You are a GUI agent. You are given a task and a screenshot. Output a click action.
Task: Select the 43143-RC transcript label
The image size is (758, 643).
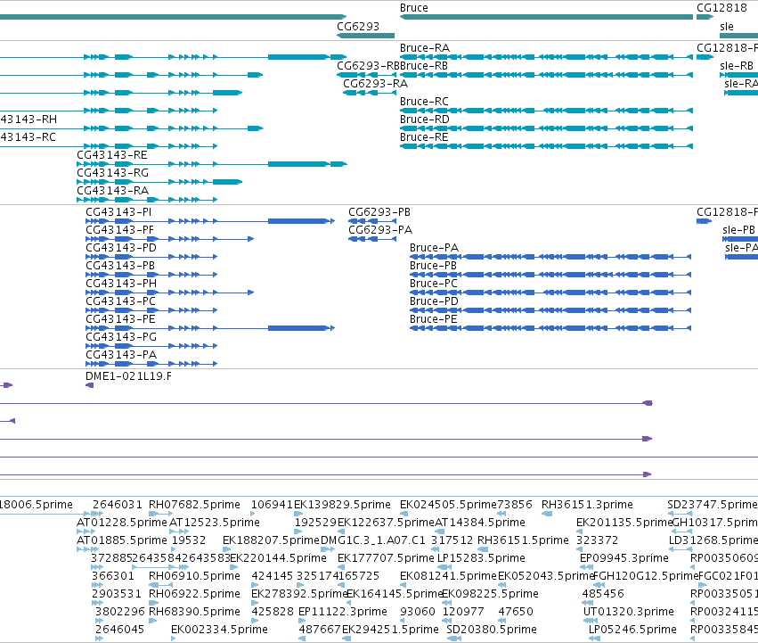click(x=28, y=137)
